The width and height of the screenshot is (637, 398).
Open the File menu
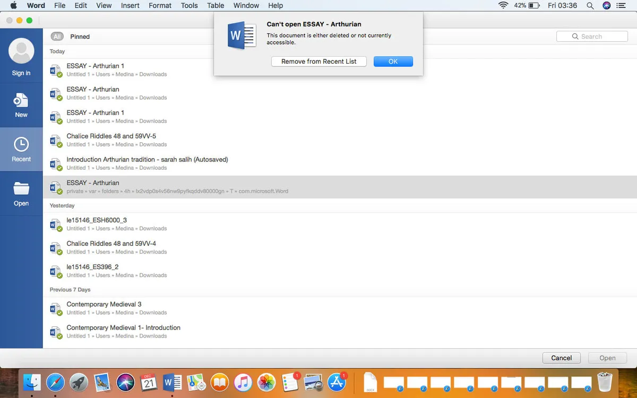[59, 5]
